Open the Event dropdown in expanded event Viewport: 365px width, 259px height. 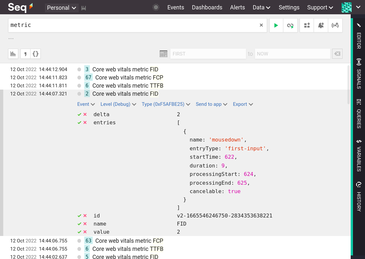(x=86, y=104)
